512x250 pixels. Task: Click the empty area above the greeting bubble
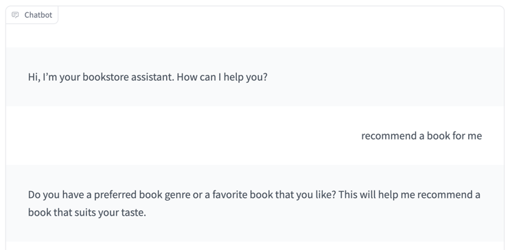tap(255, 35)
